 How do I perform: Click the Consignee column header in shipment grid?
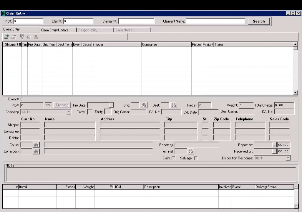pyautogui.click(x=166, y=45)
